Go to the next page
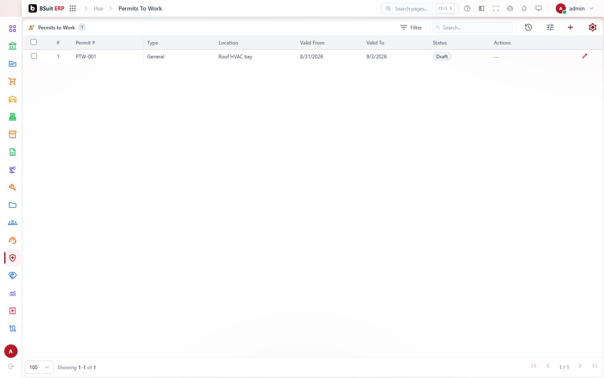Screen dimensions: 604x378 580,366
